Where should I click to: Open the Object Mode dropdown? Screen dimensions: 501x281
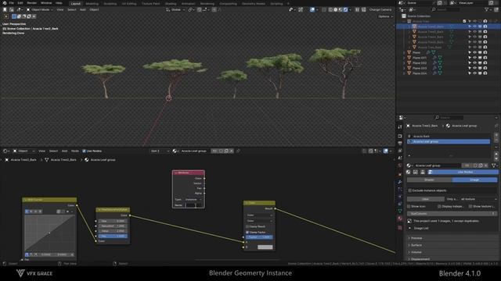40,10
